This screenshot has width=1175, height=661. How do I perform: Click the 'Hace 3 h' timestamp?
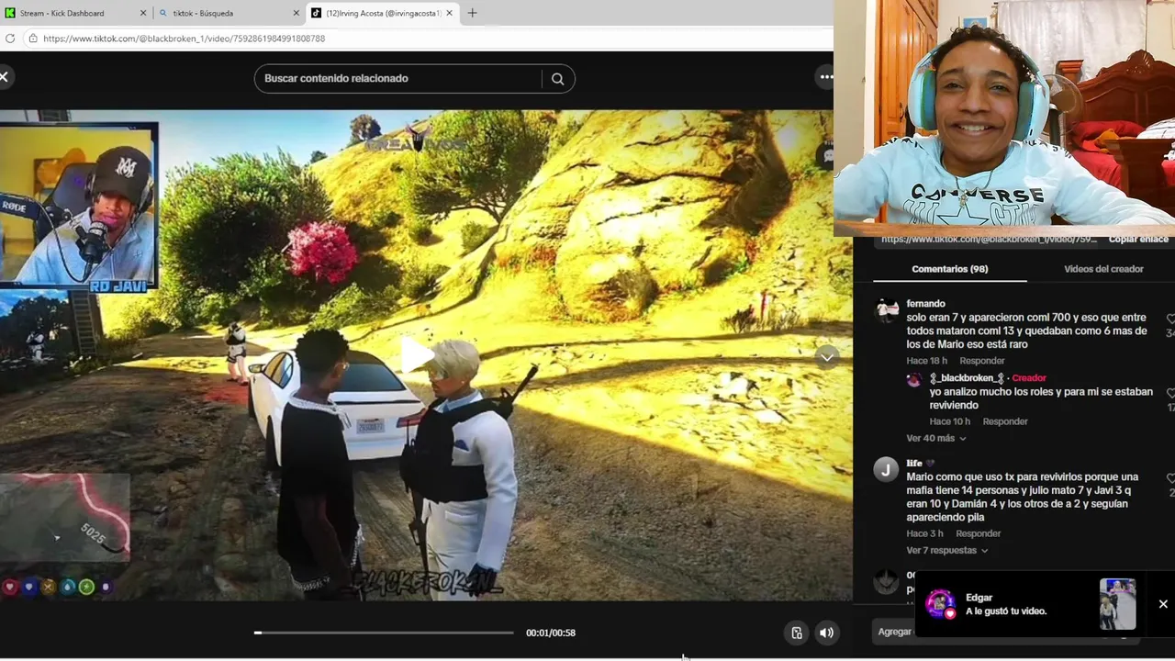click(x=924, y=533)
